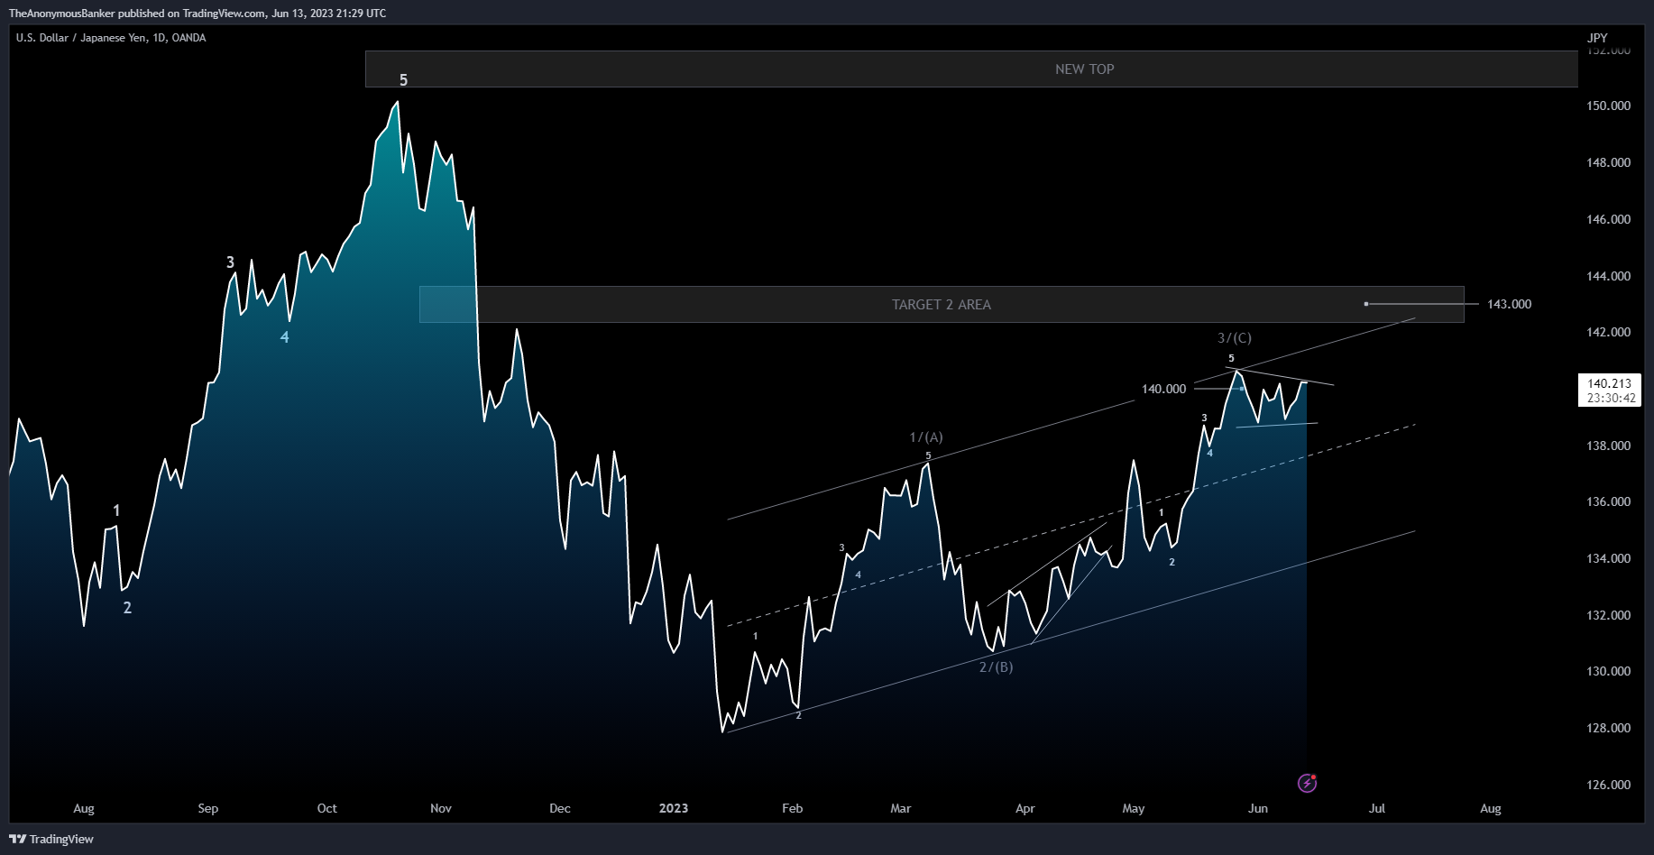Image resolution: width=1654 pixels, height=855 pixels.
Task: Click the Dec label on the time axis
Action: (559, 808)
